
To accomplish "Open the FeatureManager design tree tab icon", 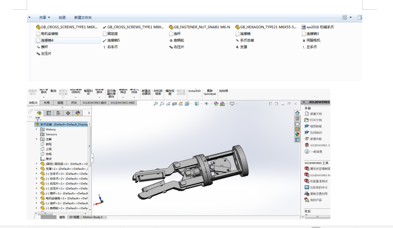I will tap(39, 113).
